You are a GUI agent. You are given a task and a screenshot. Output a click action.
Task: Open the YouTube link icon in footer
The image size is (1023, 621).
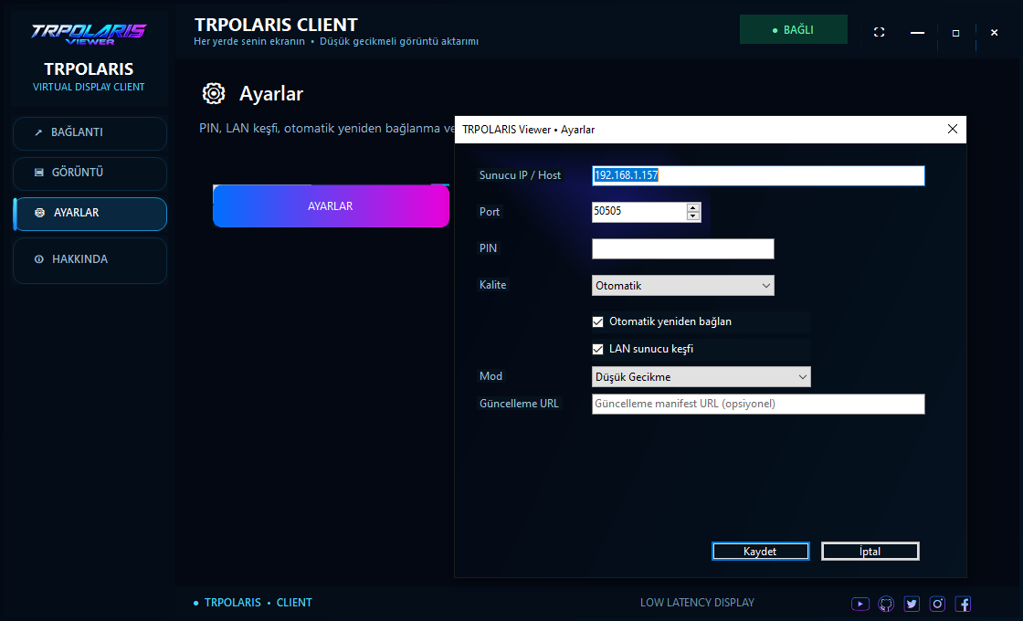click(x=860, y=604)
